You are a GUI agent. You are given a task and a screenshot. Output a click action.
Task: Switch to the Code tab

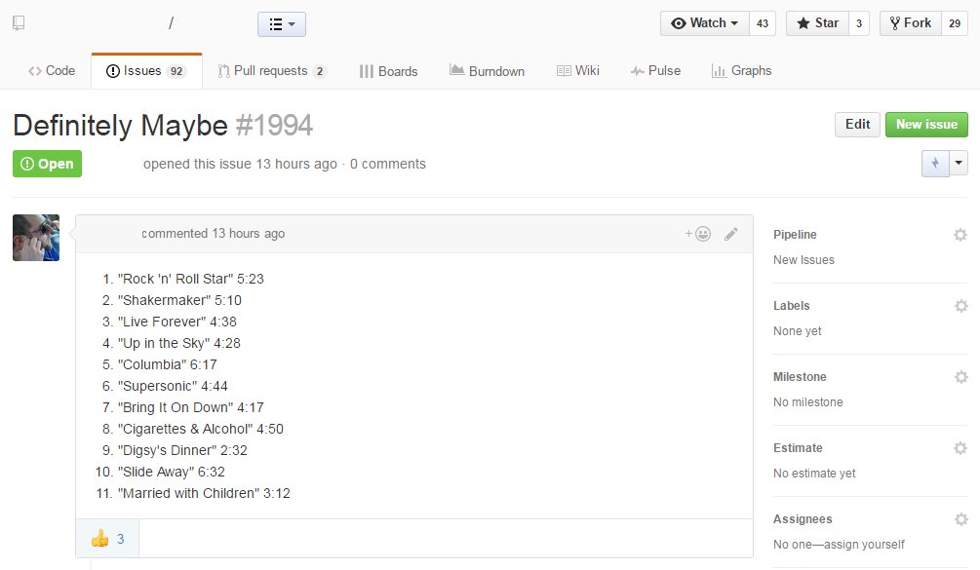[x=52, y=70]
